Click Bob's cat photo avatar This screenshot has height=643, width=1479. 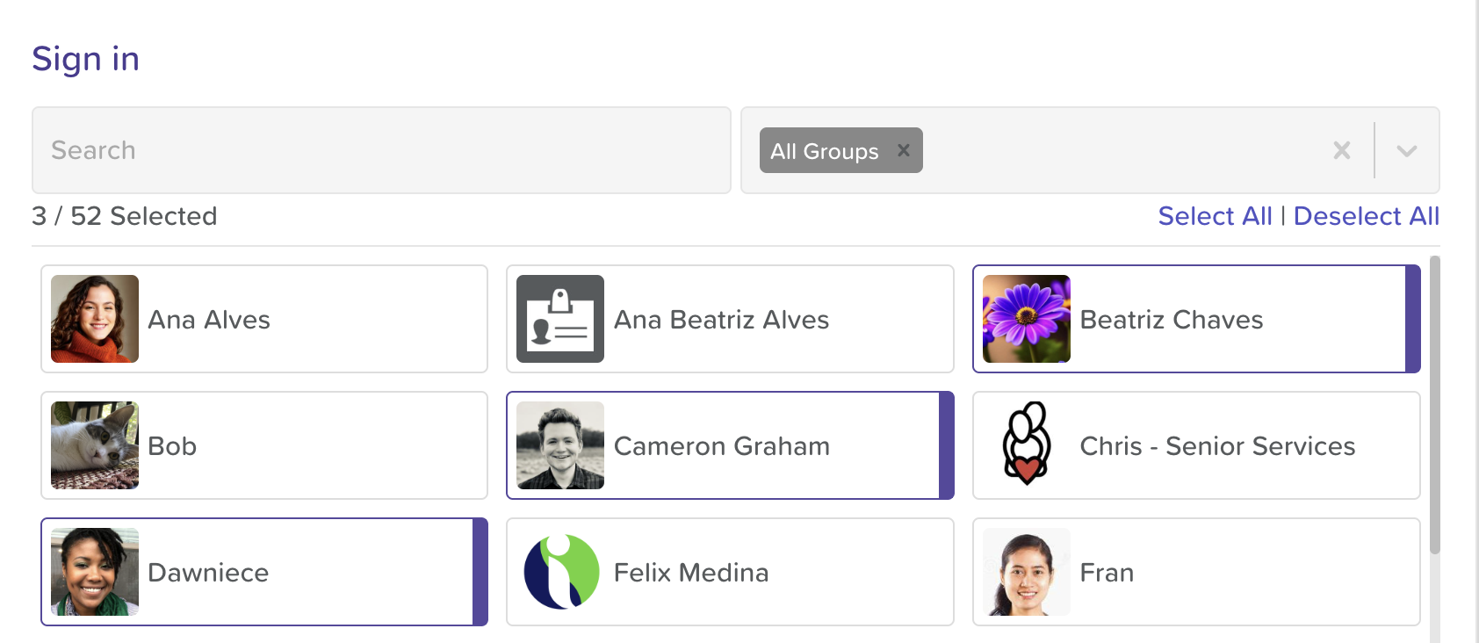(x=95, y=445)
